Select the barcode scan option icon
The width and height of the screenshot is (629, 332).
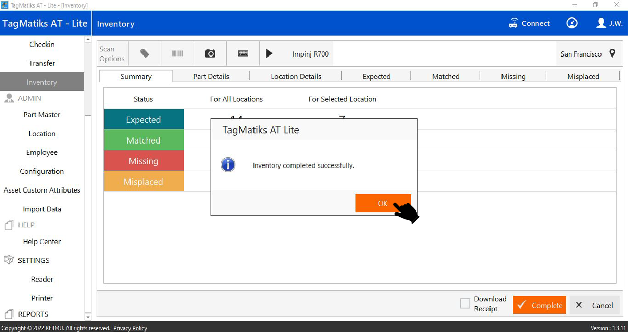pyautogui.click(x=177, y=54)
